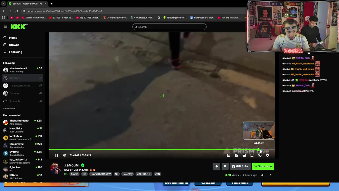Select the VALORAN T tag
Viewport: 339px width, 191px height.
point(144,174)
